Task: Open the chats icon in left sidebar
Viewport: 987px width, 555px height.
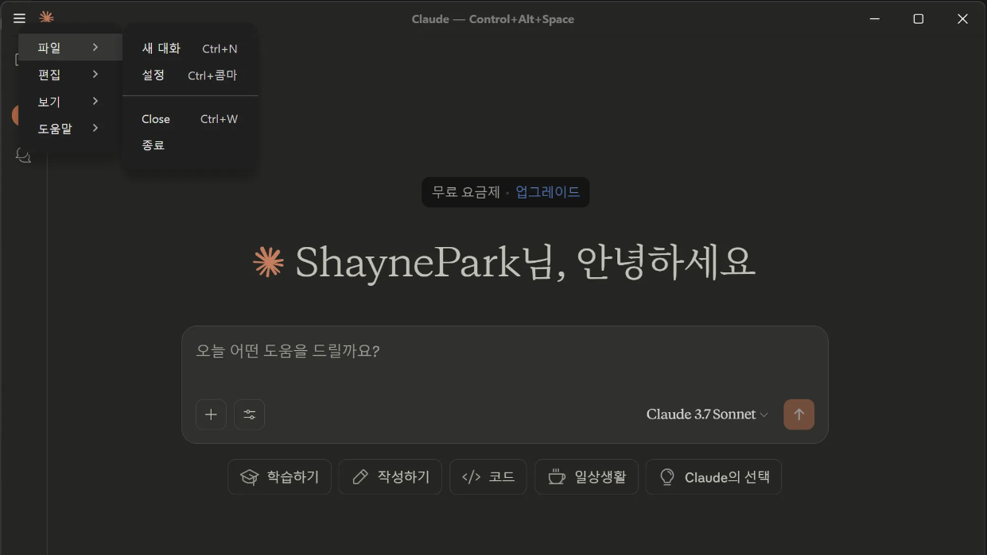Action: (x=23, y=156)
